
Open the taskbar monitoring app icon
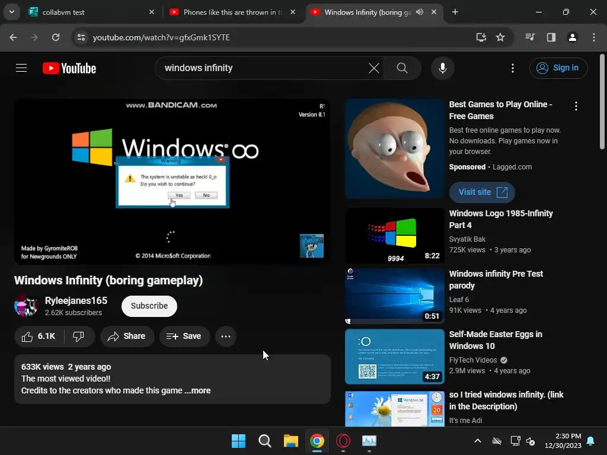pos(369,441)
